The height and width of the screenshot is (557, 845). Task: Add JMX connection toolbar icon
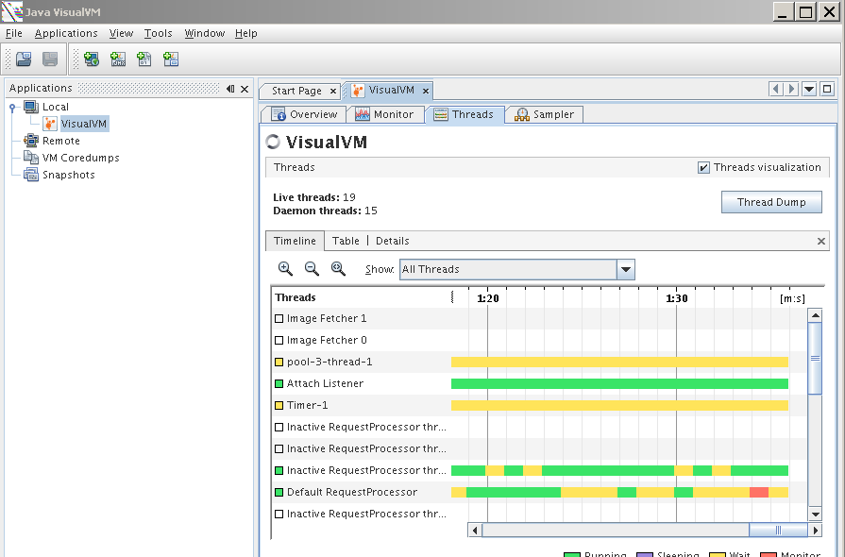click(x=118, y=59)
